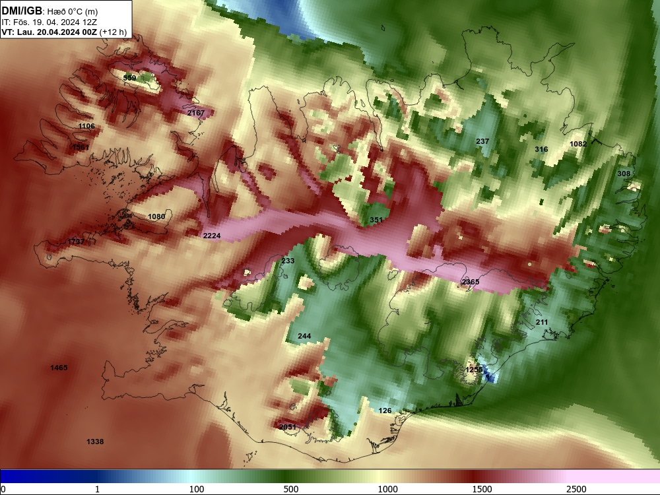
Task: Click the 308 map value
Action: point(624,174)
